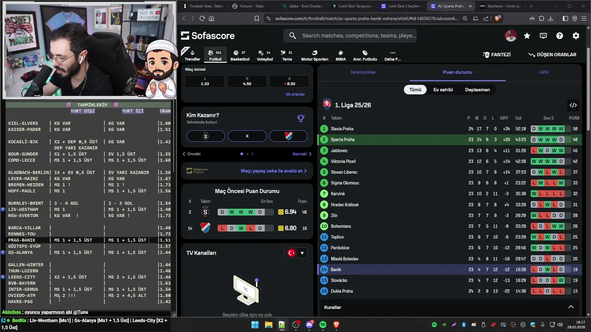Open Sofascore settings gear icon

coord(576,36)
